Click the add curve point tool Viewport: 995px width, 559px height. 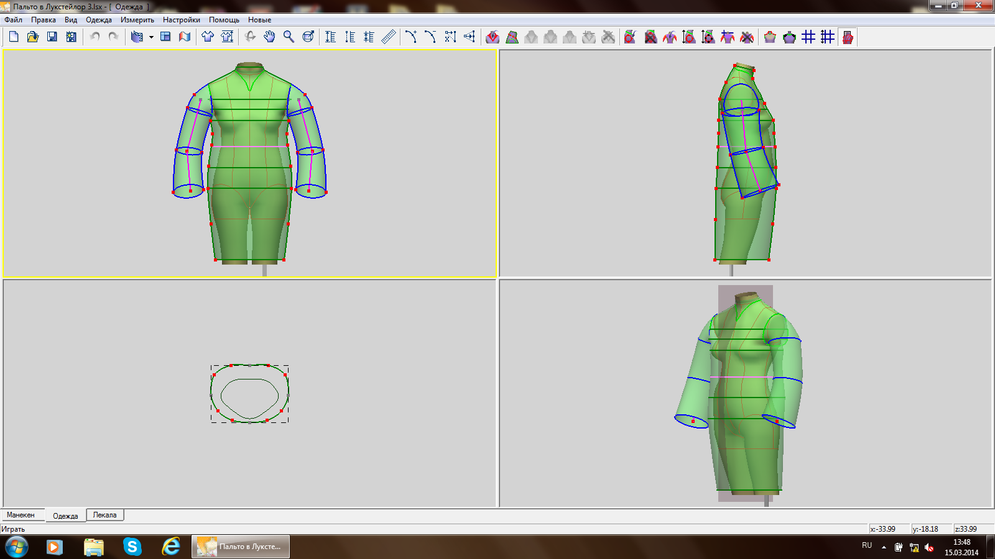(411, 37)
